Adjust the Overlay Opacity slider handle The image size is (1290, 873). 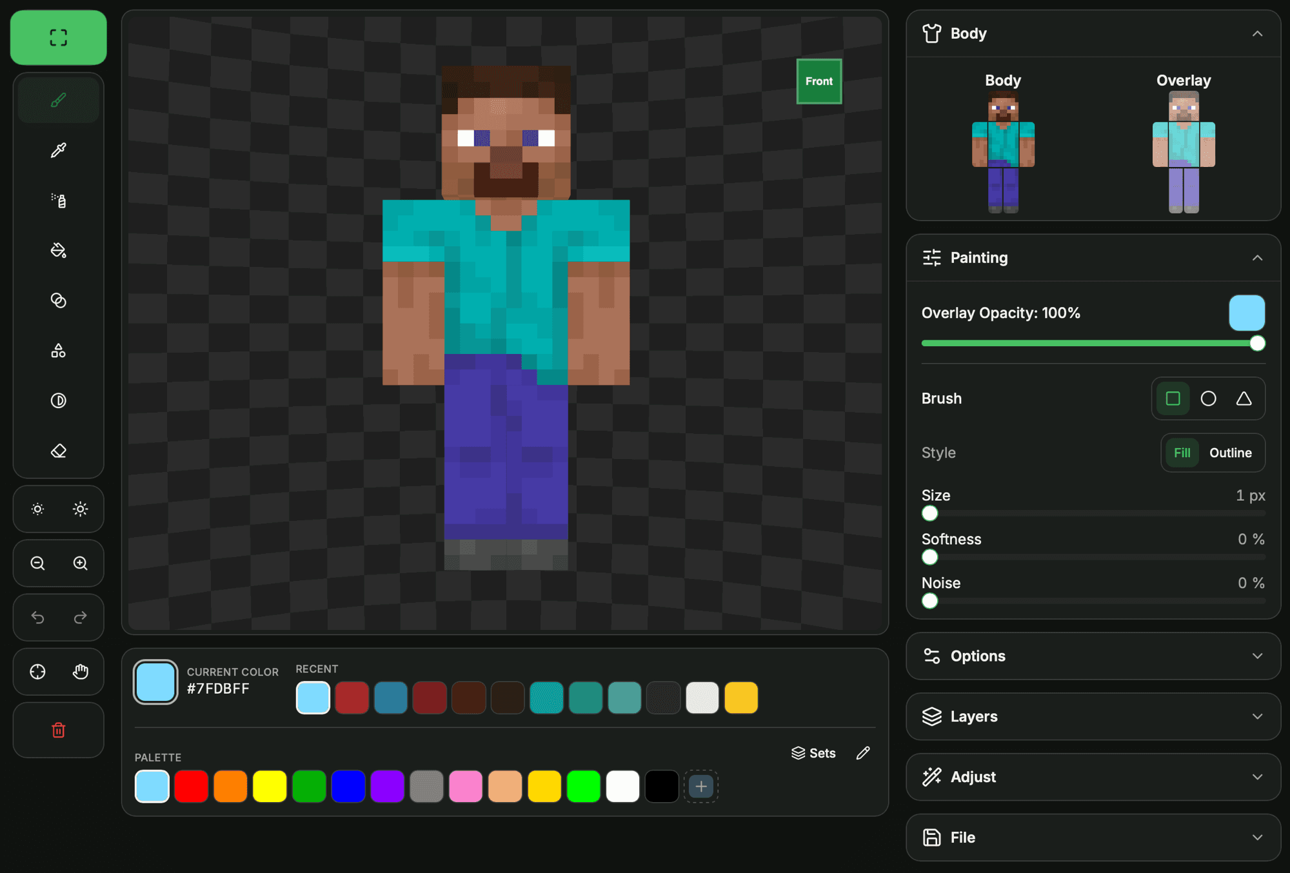(1257, 344)
